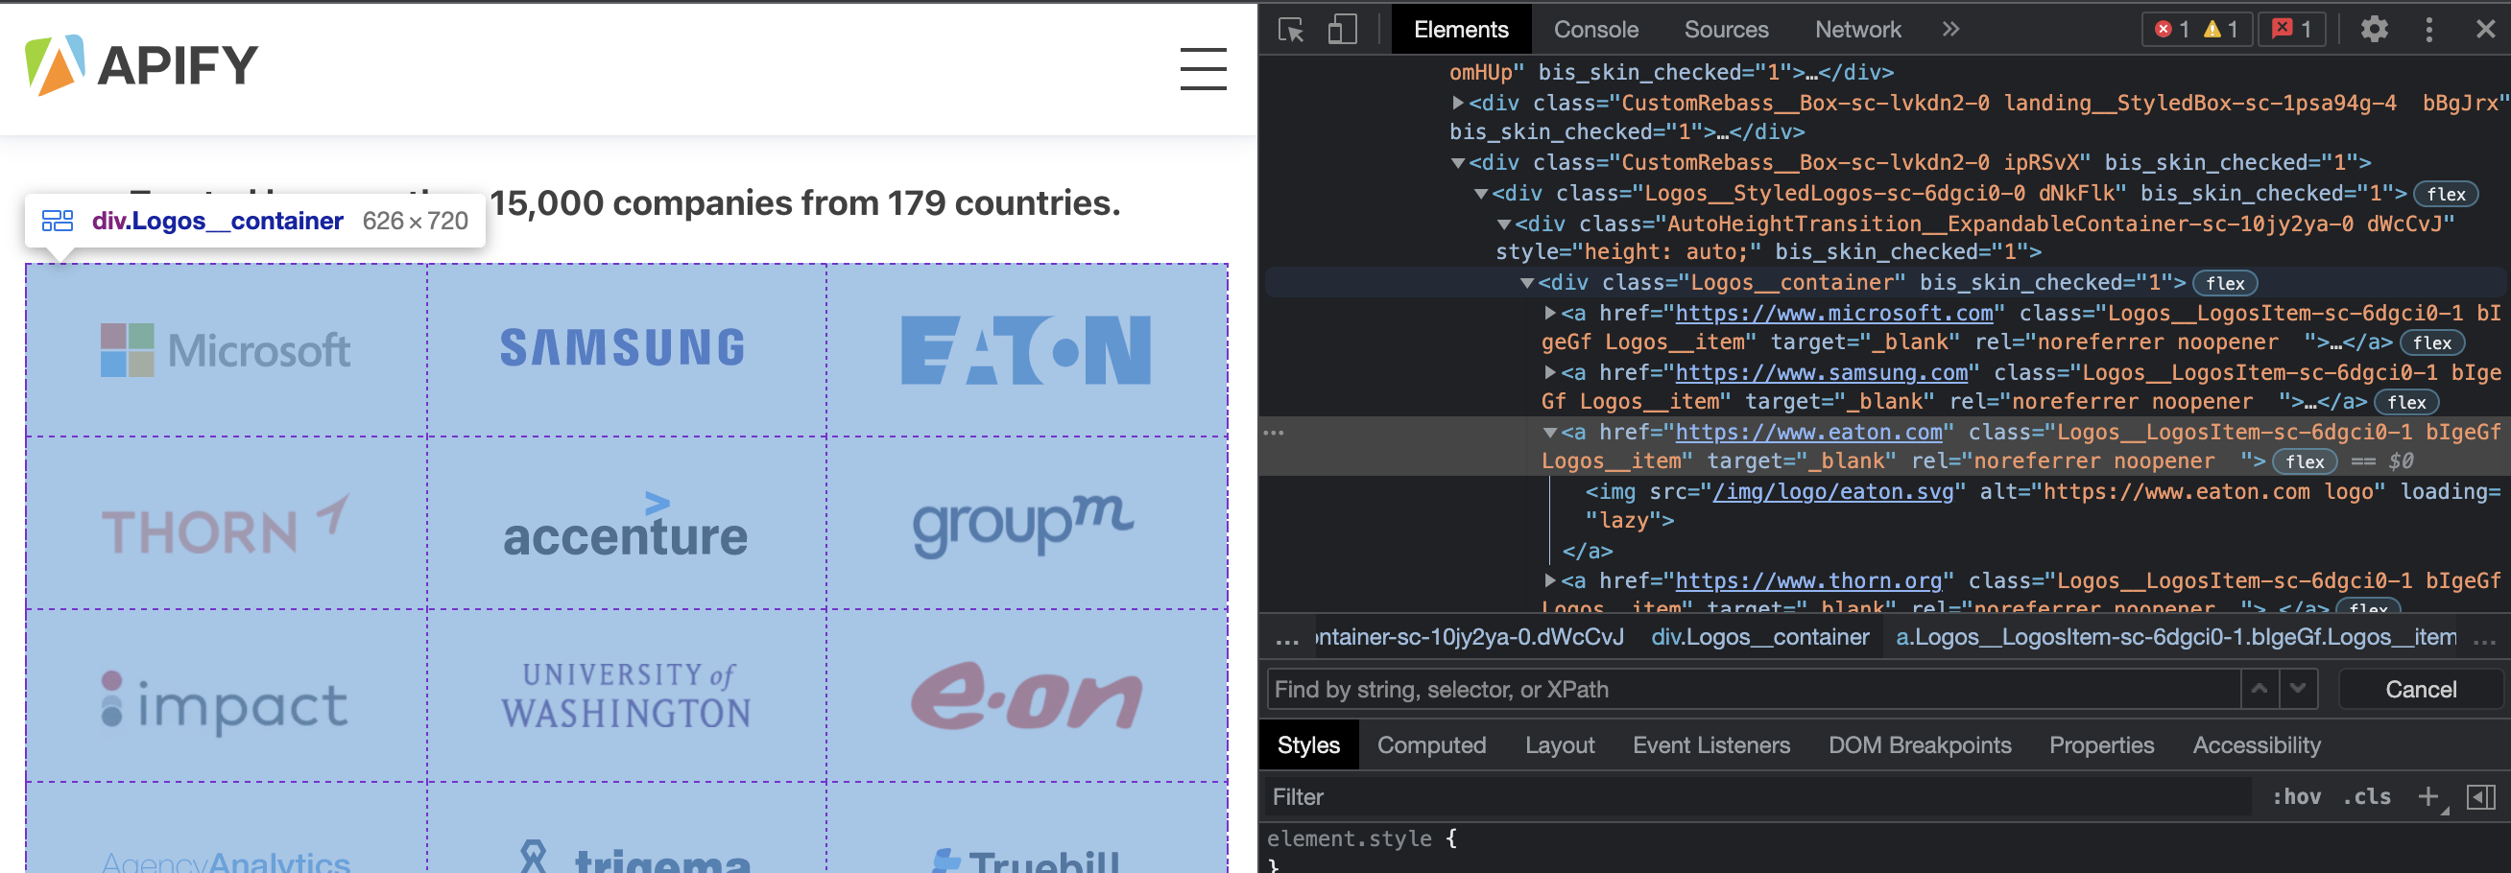Open the Accessibility pane tab

tap(2256, 745)
